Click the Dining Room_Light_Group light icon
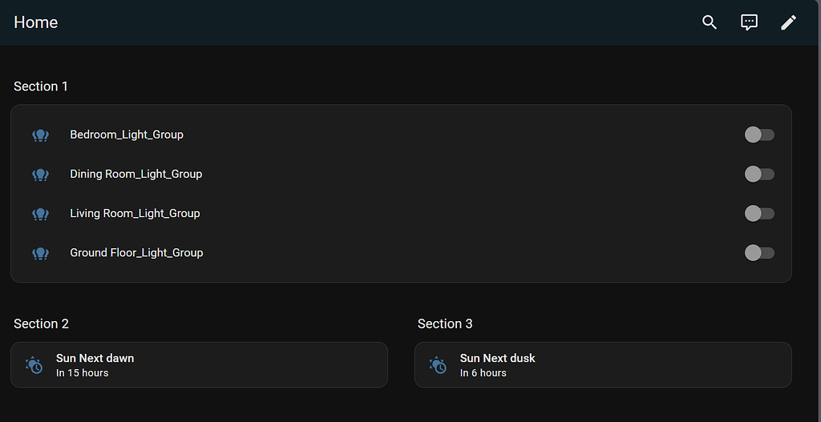 pyautogui.click(x=41, y=175)
